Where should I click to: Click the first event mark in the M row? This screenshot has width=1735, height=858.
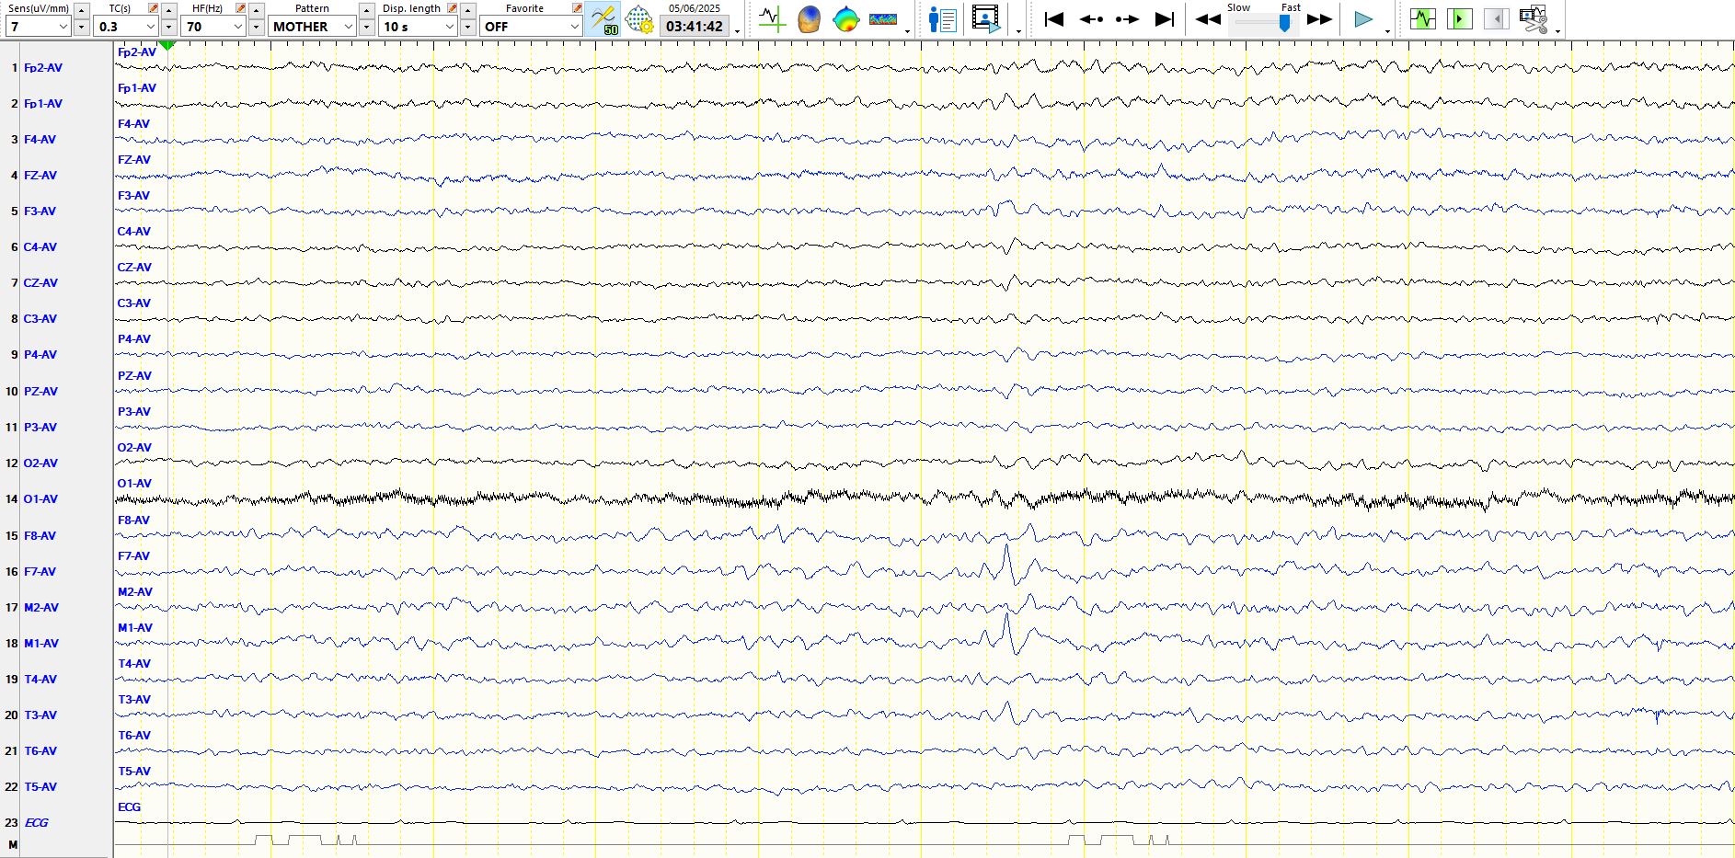[264, 840]
